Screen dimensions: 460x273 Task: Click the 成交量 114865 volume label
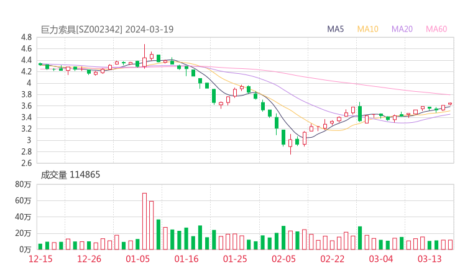70,175
